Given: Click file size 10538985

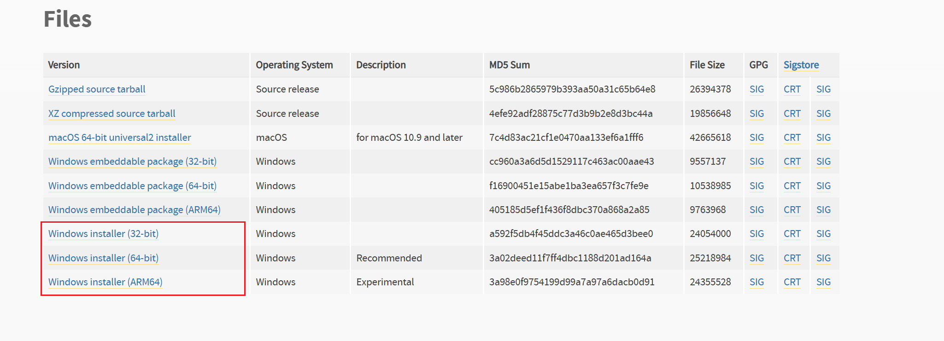Looking at the screenshot, I should [x=710, y=186].
